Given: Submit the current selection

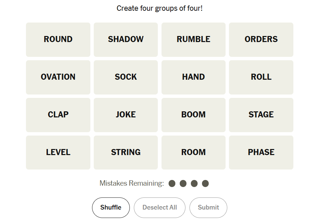Looking at the screenshot, I should [208, 208].
